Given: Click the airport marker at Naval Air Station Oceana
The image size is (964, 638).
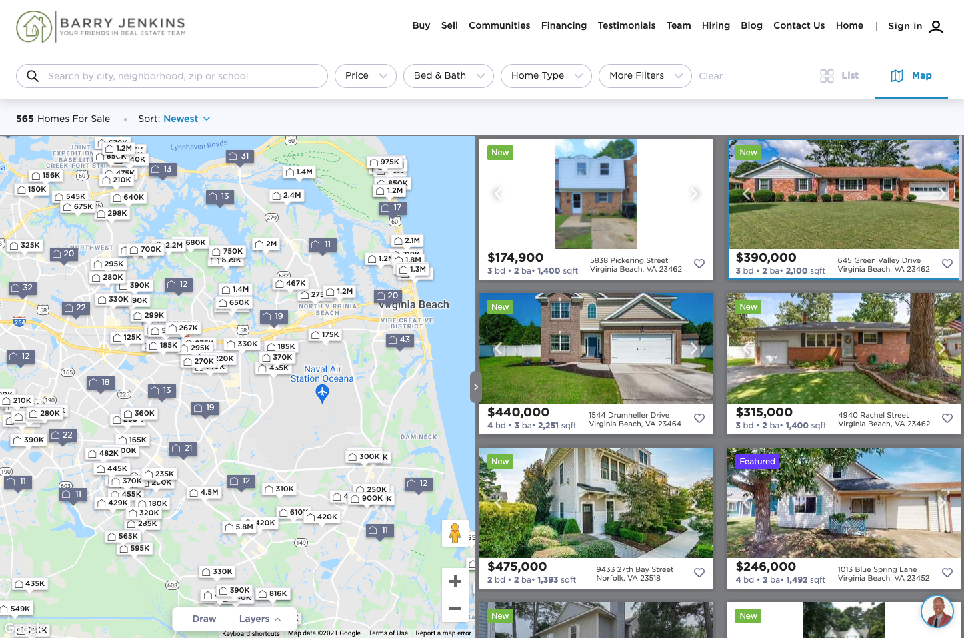Looking at the screenshot, I should click(x=322, y=394).
